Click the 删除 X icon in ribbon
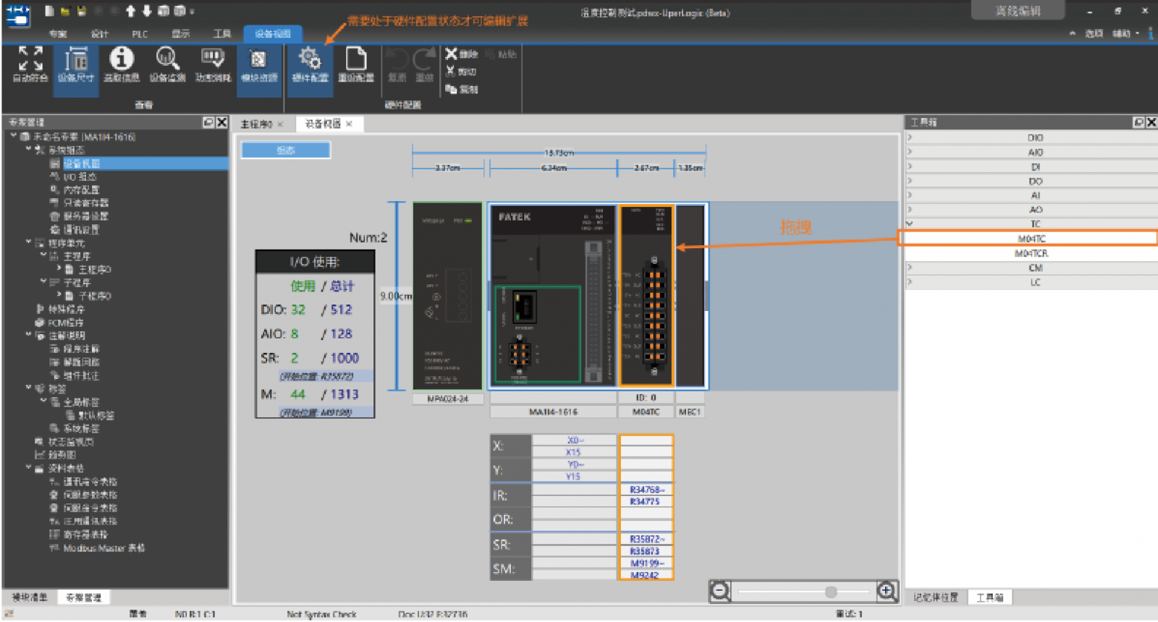Image resolution: width=1158 pixels, height=622 pixels. tap(451, 54)
